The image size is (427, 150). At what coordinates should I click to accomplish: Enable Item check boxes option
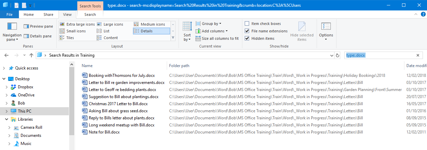pyautogui.click(x=247, y=24)
